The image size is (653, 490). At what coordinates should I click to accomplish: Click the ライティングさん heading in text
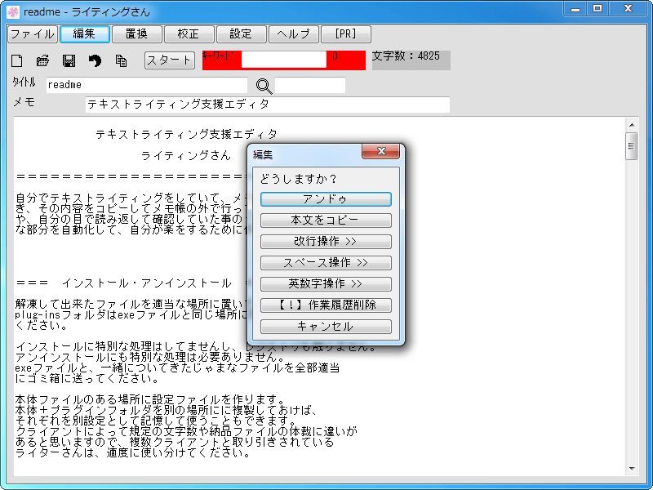click(x=186, y=156)
